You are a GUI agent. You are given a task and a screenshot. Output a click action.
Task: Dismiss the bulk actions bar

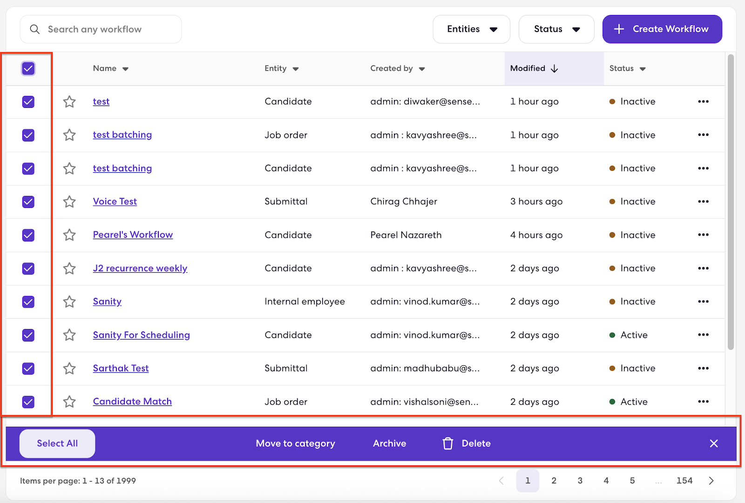[x=714, y=443]
